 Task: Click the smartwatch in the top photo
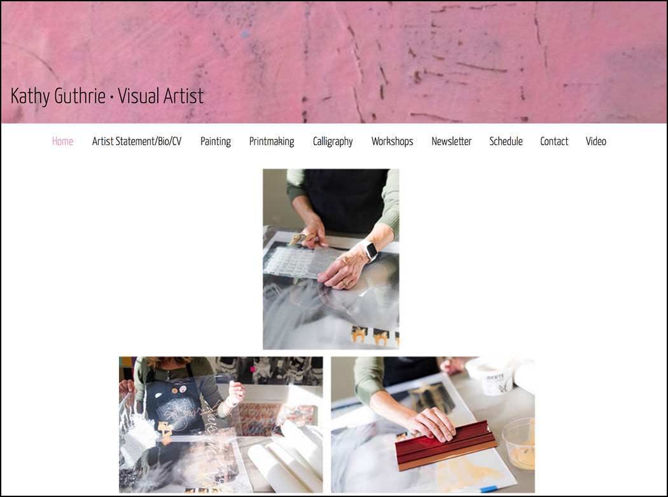(370, 250)
